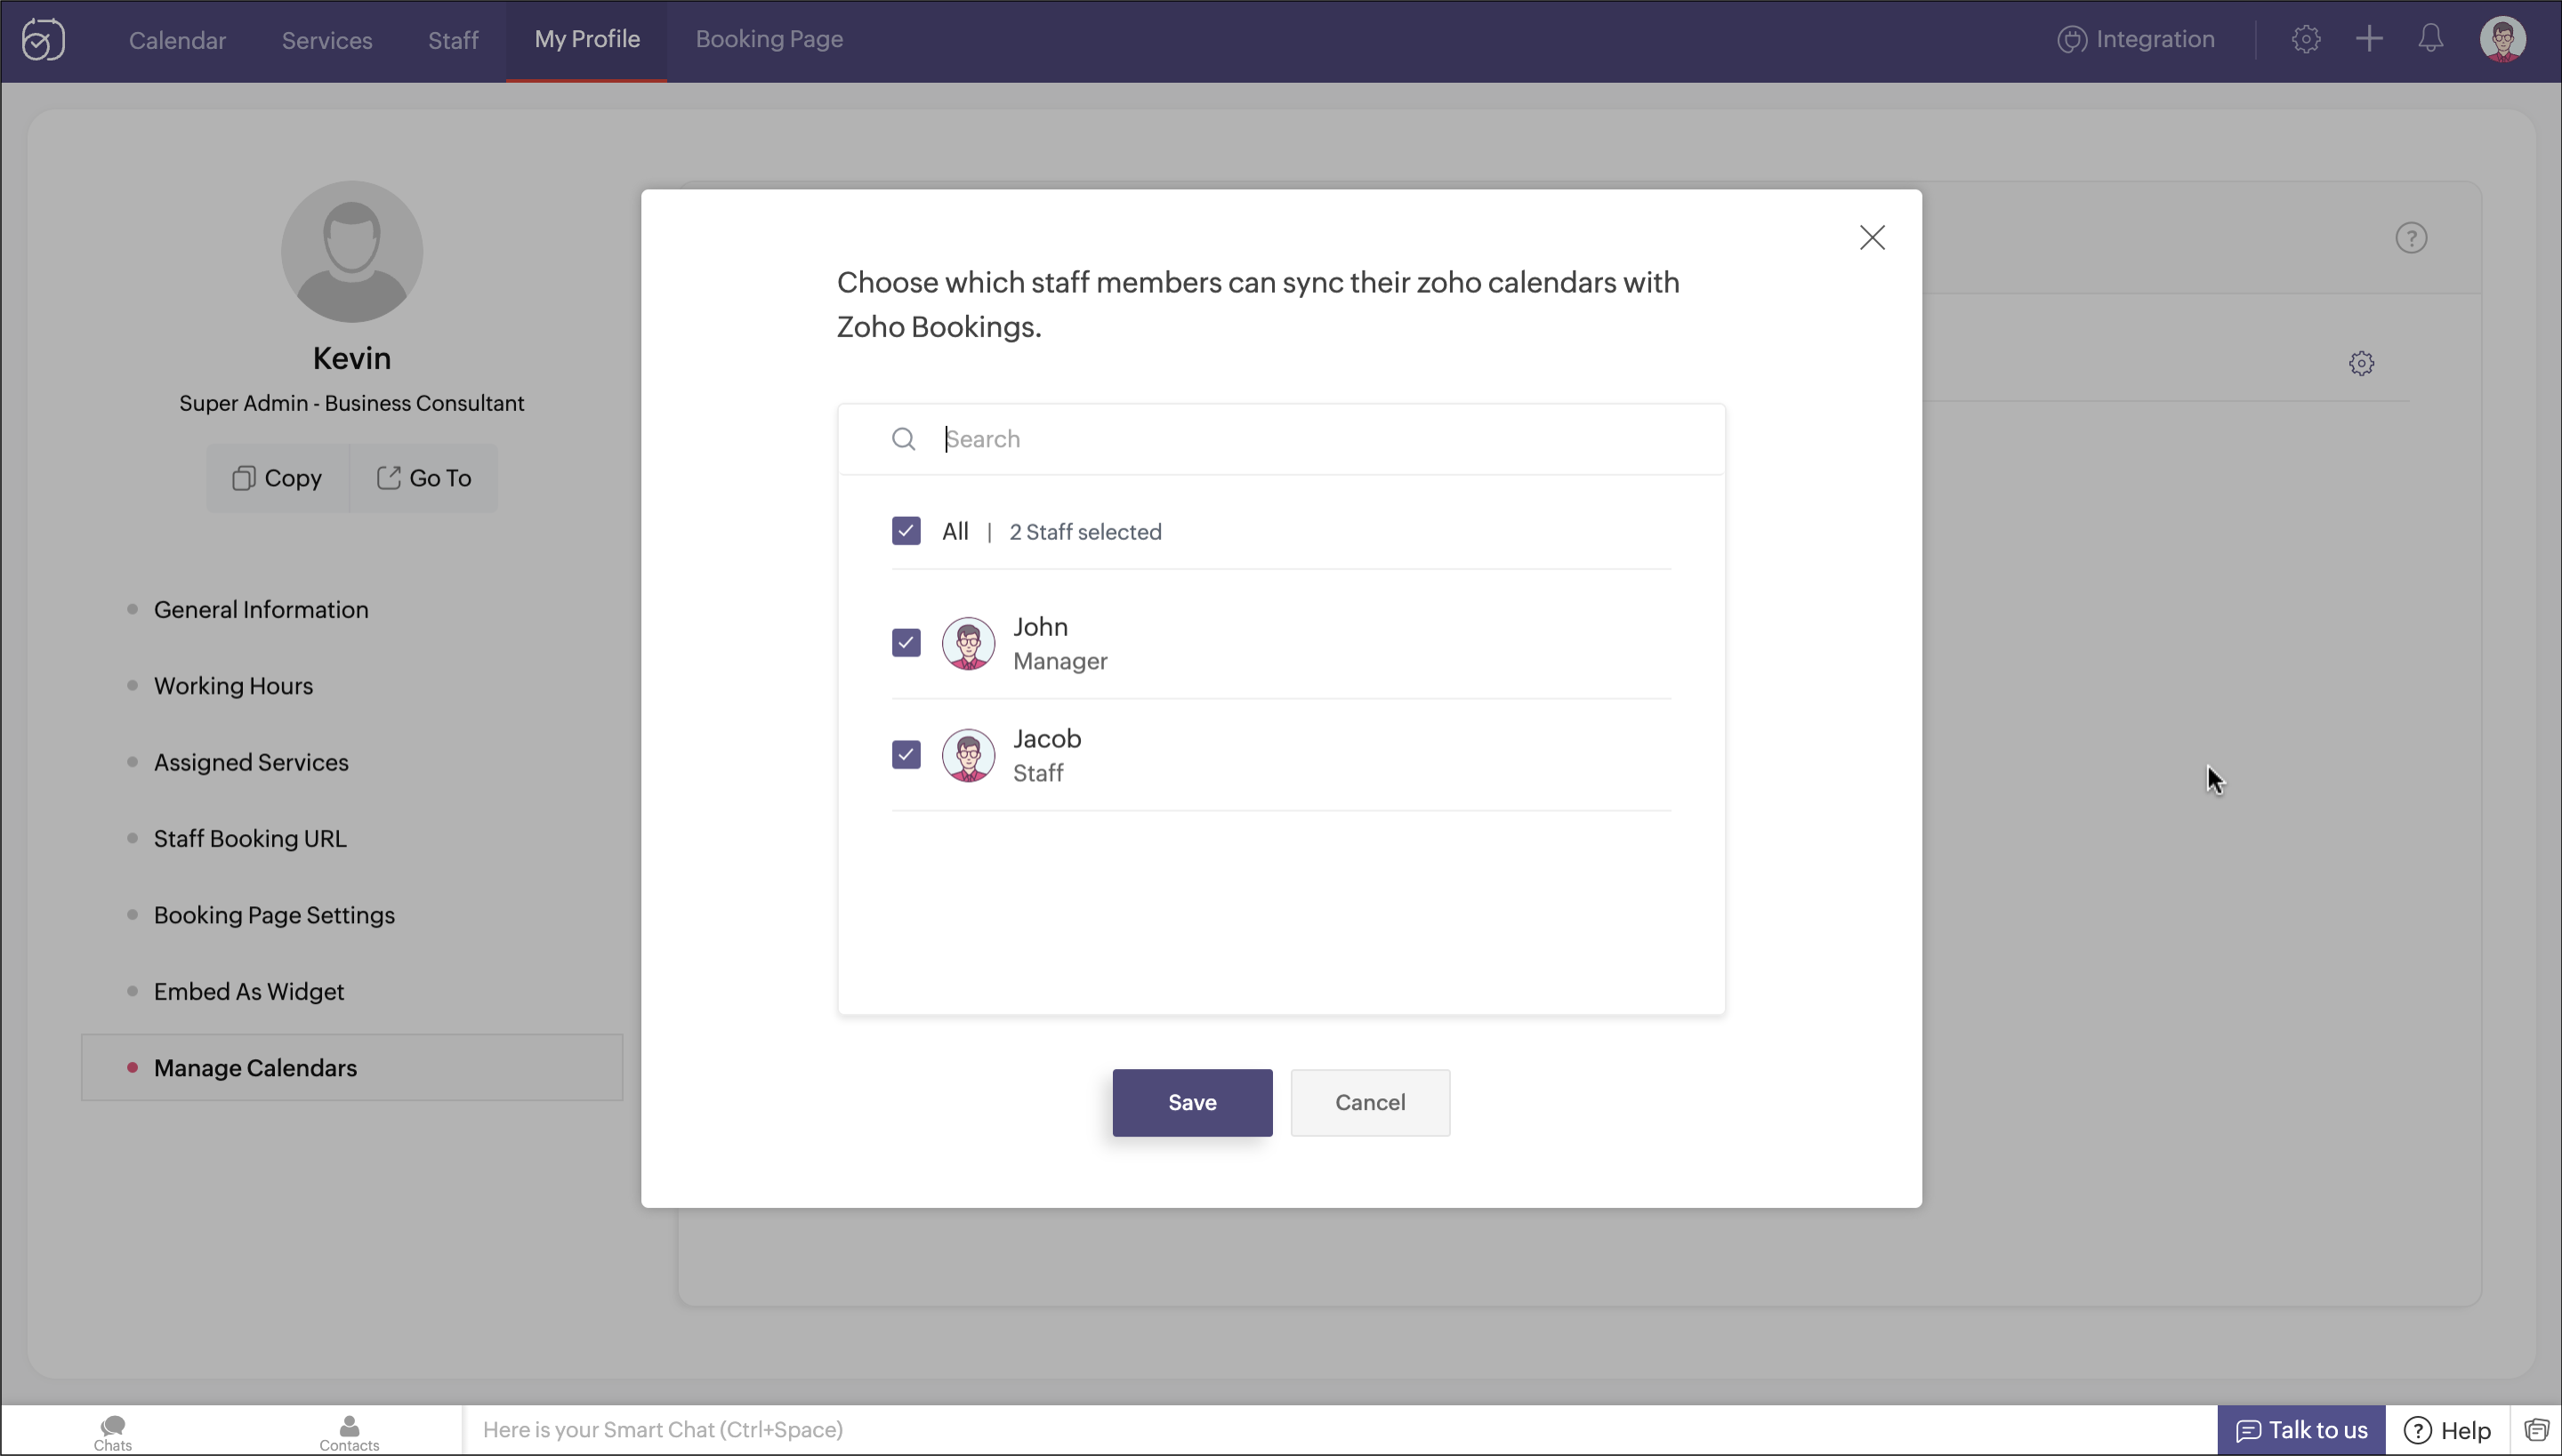The height and width of the screenshot is (1456, 2562).
Task: Click the question mark help icon on panel
Action: tap(2411, 238)
